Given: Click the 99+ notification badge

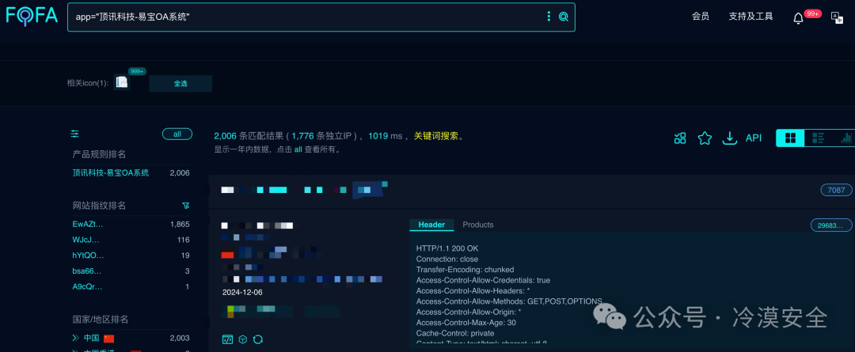Looking at the screenshot, I should [x=812, y=13].
